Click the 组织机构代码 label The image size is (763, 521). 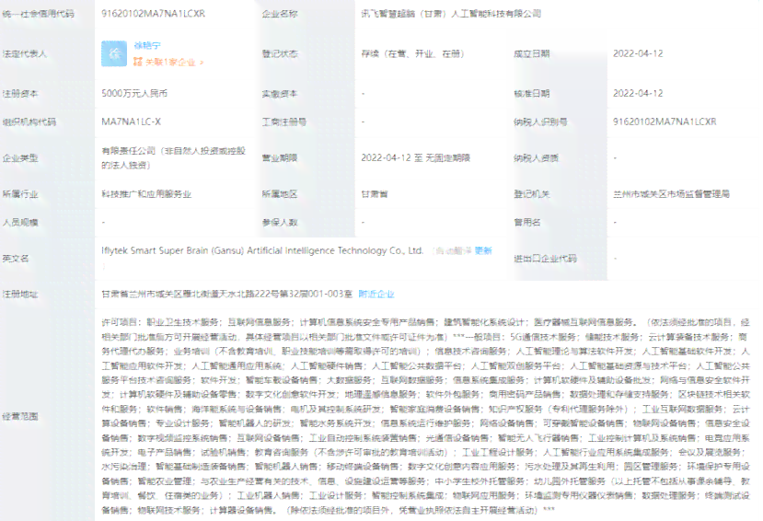(x=29, y=122)
